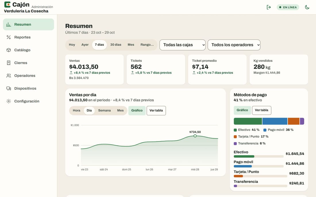Click the Operadores people icon
Image resolution: width=316 pixels, height=197 pixels.
click(8, 76)
